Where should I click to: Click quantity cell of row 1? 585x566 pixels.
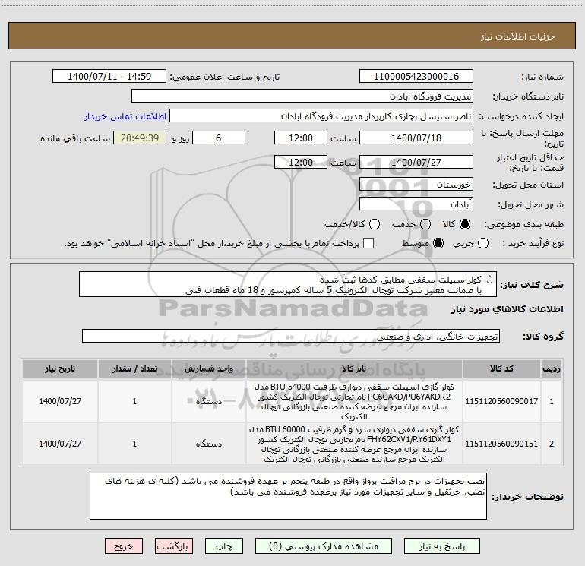(134, 401)
